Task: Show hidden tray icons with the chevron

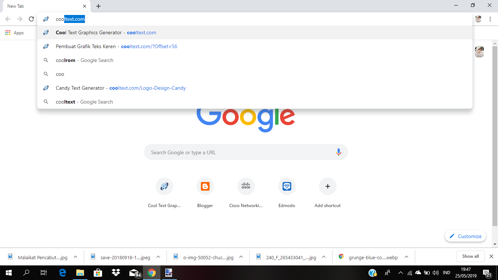Action: coord(401,273)
